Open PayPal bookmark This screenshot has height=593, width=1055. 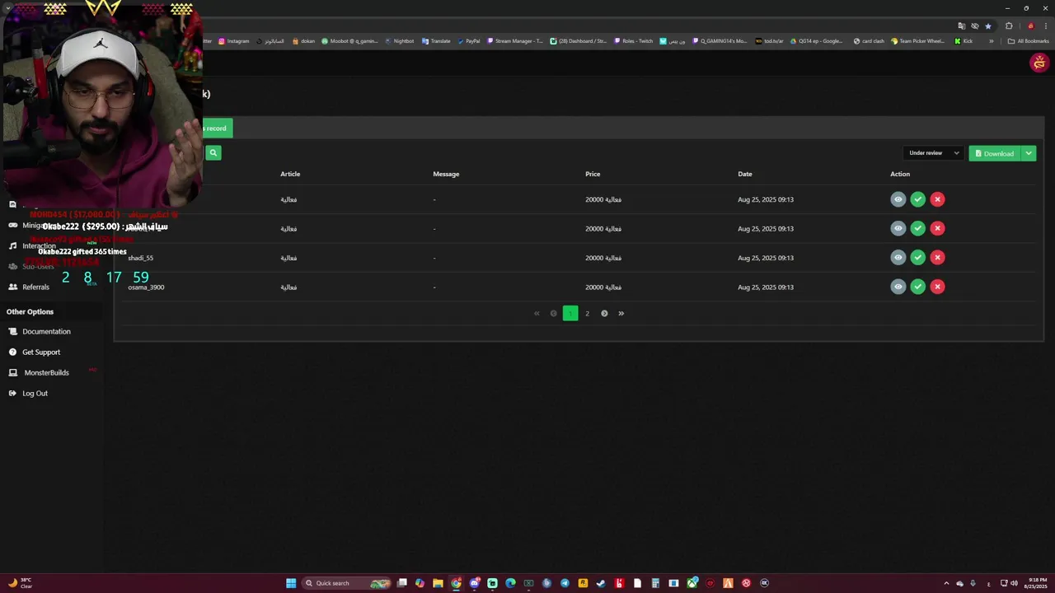[468, 41]
